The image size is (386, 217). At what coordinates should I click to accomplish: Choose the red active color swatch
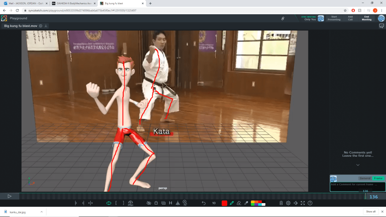click(x=224, y=203)
